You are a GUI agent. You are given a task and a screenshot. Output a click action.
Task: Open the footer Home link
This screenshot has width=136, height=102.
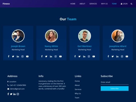point(77,81)
